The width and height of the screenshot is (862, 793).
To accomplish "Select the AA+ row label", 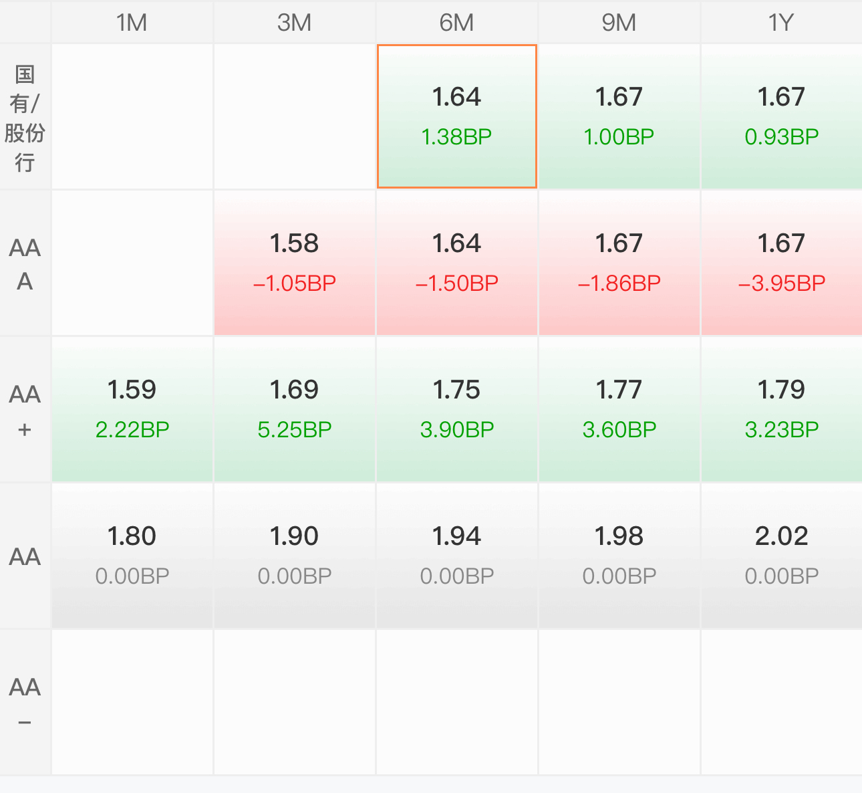I will click(x=25, y=410).
